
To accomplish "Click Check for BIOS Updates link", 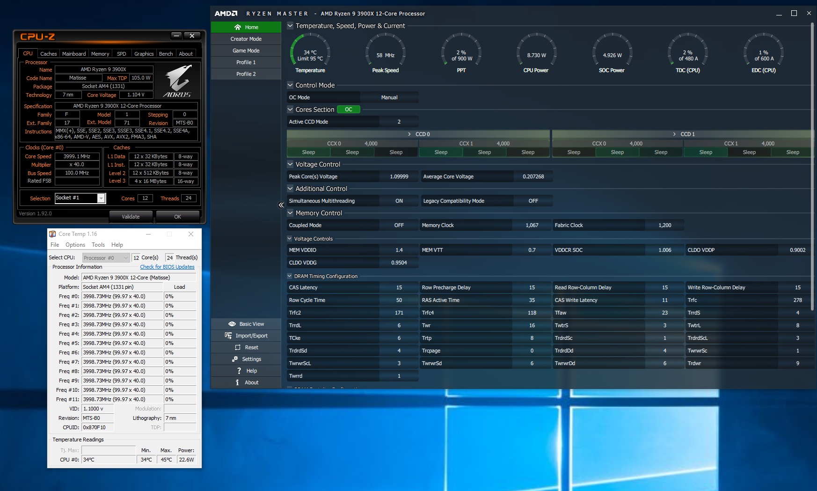I will pyautogui.click(x=167, y=267).
